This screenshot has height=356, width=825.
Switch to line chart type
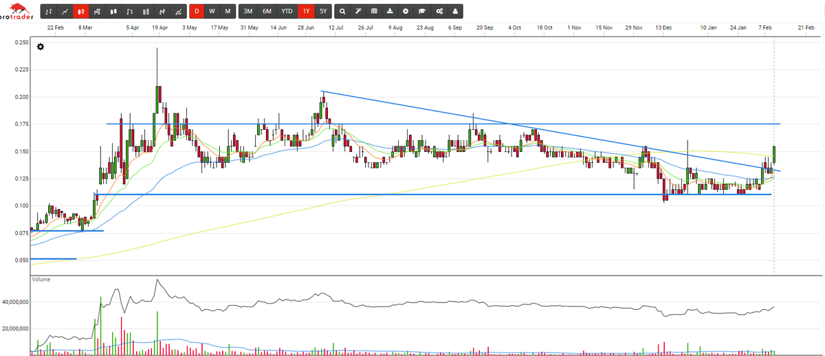tap(65, 12)
